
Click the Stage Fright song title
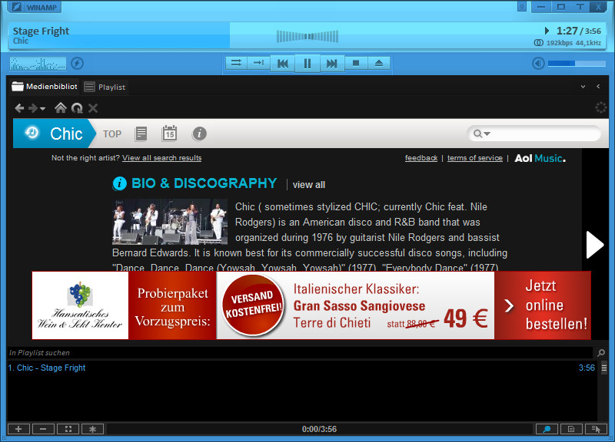coord(41,31)
